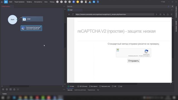Expand the browser tabs dropdown arrow

click(172, 10)
